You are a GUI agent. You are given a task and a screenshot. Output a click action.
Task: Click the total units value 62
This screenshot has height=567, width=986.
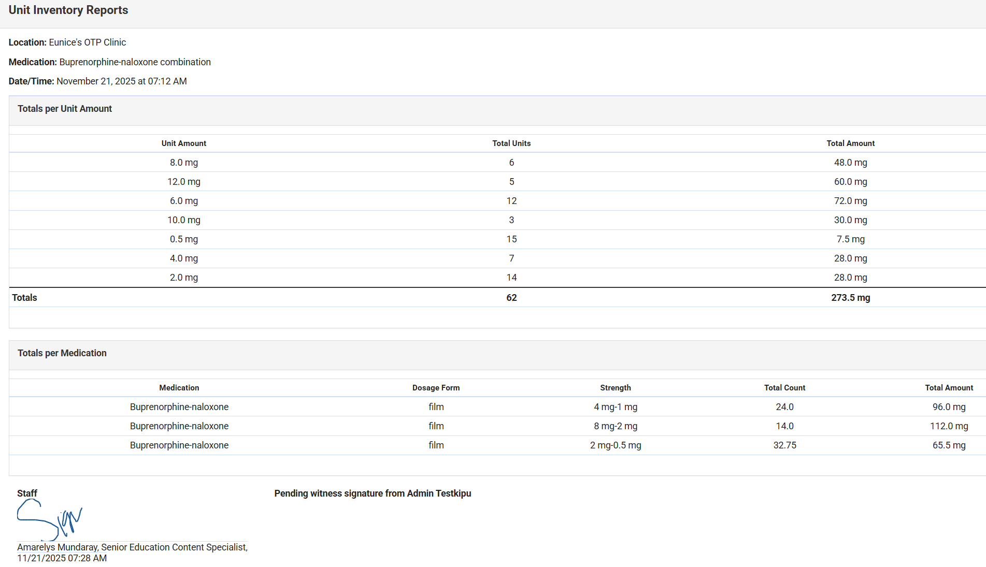511,298
